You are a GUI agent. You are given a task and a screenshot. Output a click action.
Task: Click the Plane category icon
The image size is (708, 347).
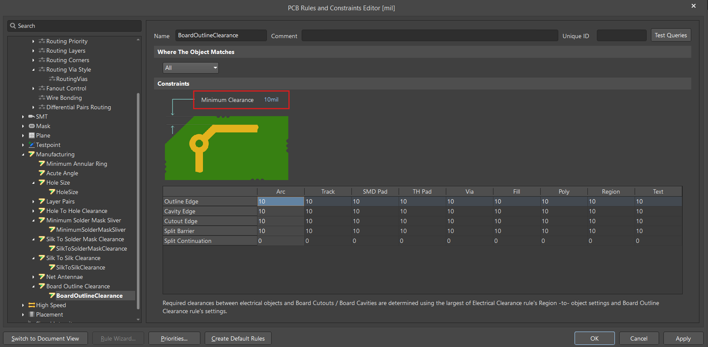pyautogui.click(x=31, y=135)
